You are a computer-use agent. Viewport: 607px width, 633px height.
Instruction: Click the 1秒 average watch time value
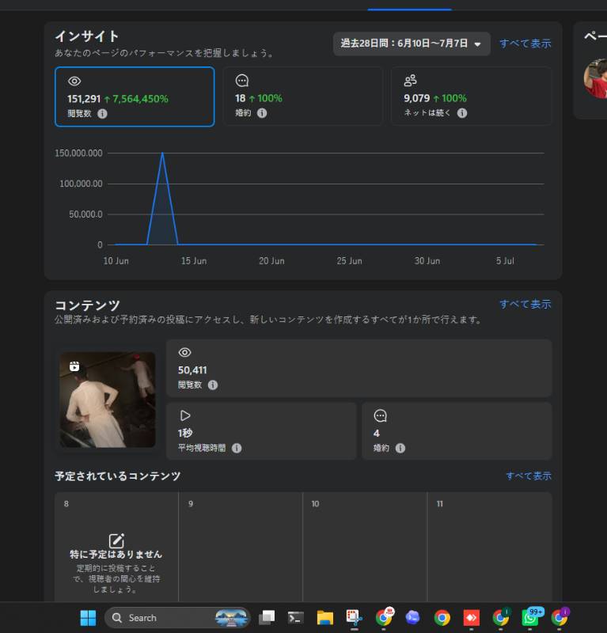tap(185, 433)
